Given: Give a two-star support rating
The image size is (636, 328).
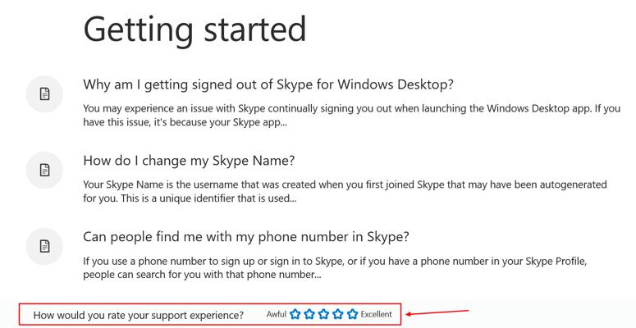Looking at the screenshot, I should point(309,314).
